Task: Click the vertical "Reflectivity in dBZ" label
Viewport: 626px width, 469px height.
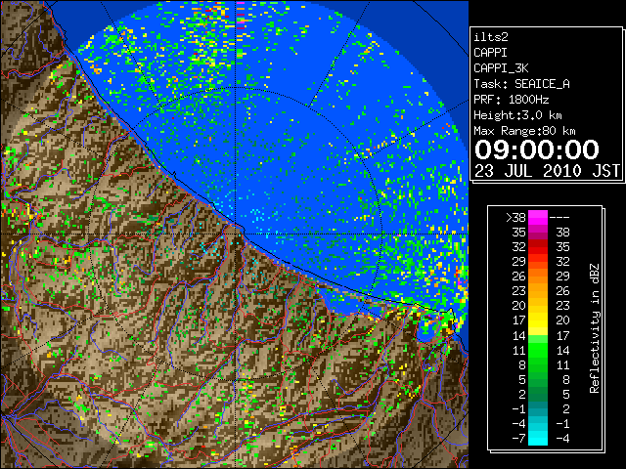Action: (x=594, y=328)
